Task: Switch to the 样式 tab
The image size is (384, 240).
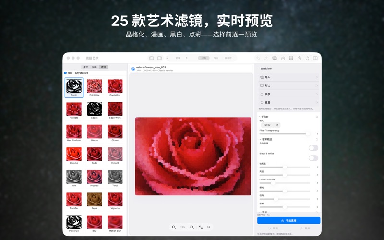Action: (x=85, y=67)
